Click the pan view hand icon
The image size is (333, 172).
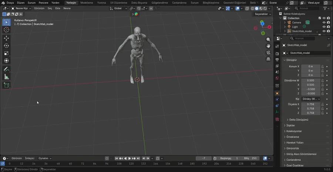point(269,46)
